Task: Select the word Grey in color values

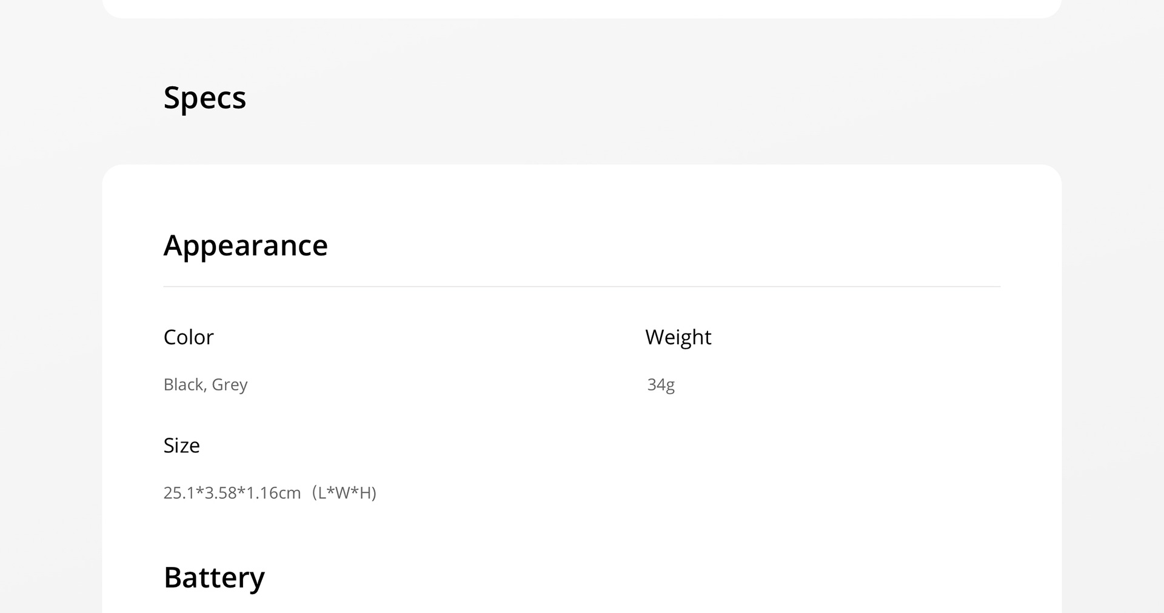Action: click(x=230, y=385)
